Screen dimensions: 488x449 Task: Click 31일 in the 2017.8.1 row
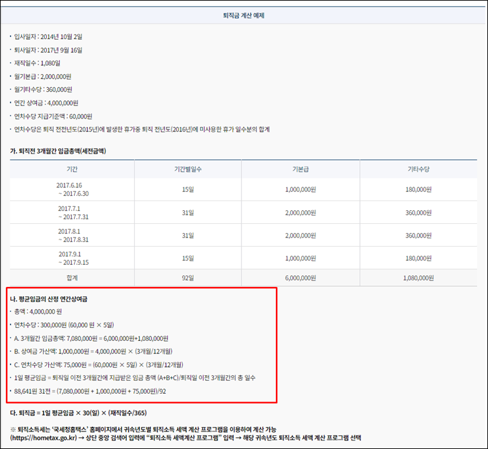[x=187, y=236]
